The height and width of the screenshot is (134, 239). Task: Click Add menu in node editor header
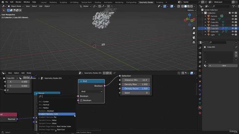[23, 73]
